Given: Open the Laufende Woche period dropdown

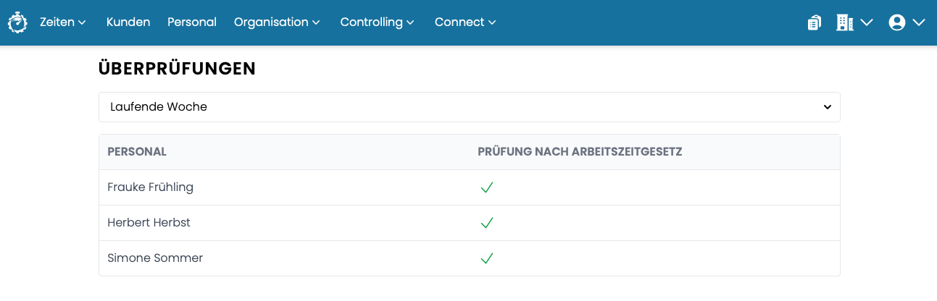Looking at the screenshot, I should tap(470, 107).
